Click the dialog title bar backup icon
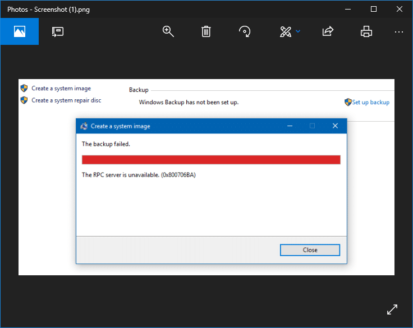The width and height of the screenshot is (413, 328). 84,126
